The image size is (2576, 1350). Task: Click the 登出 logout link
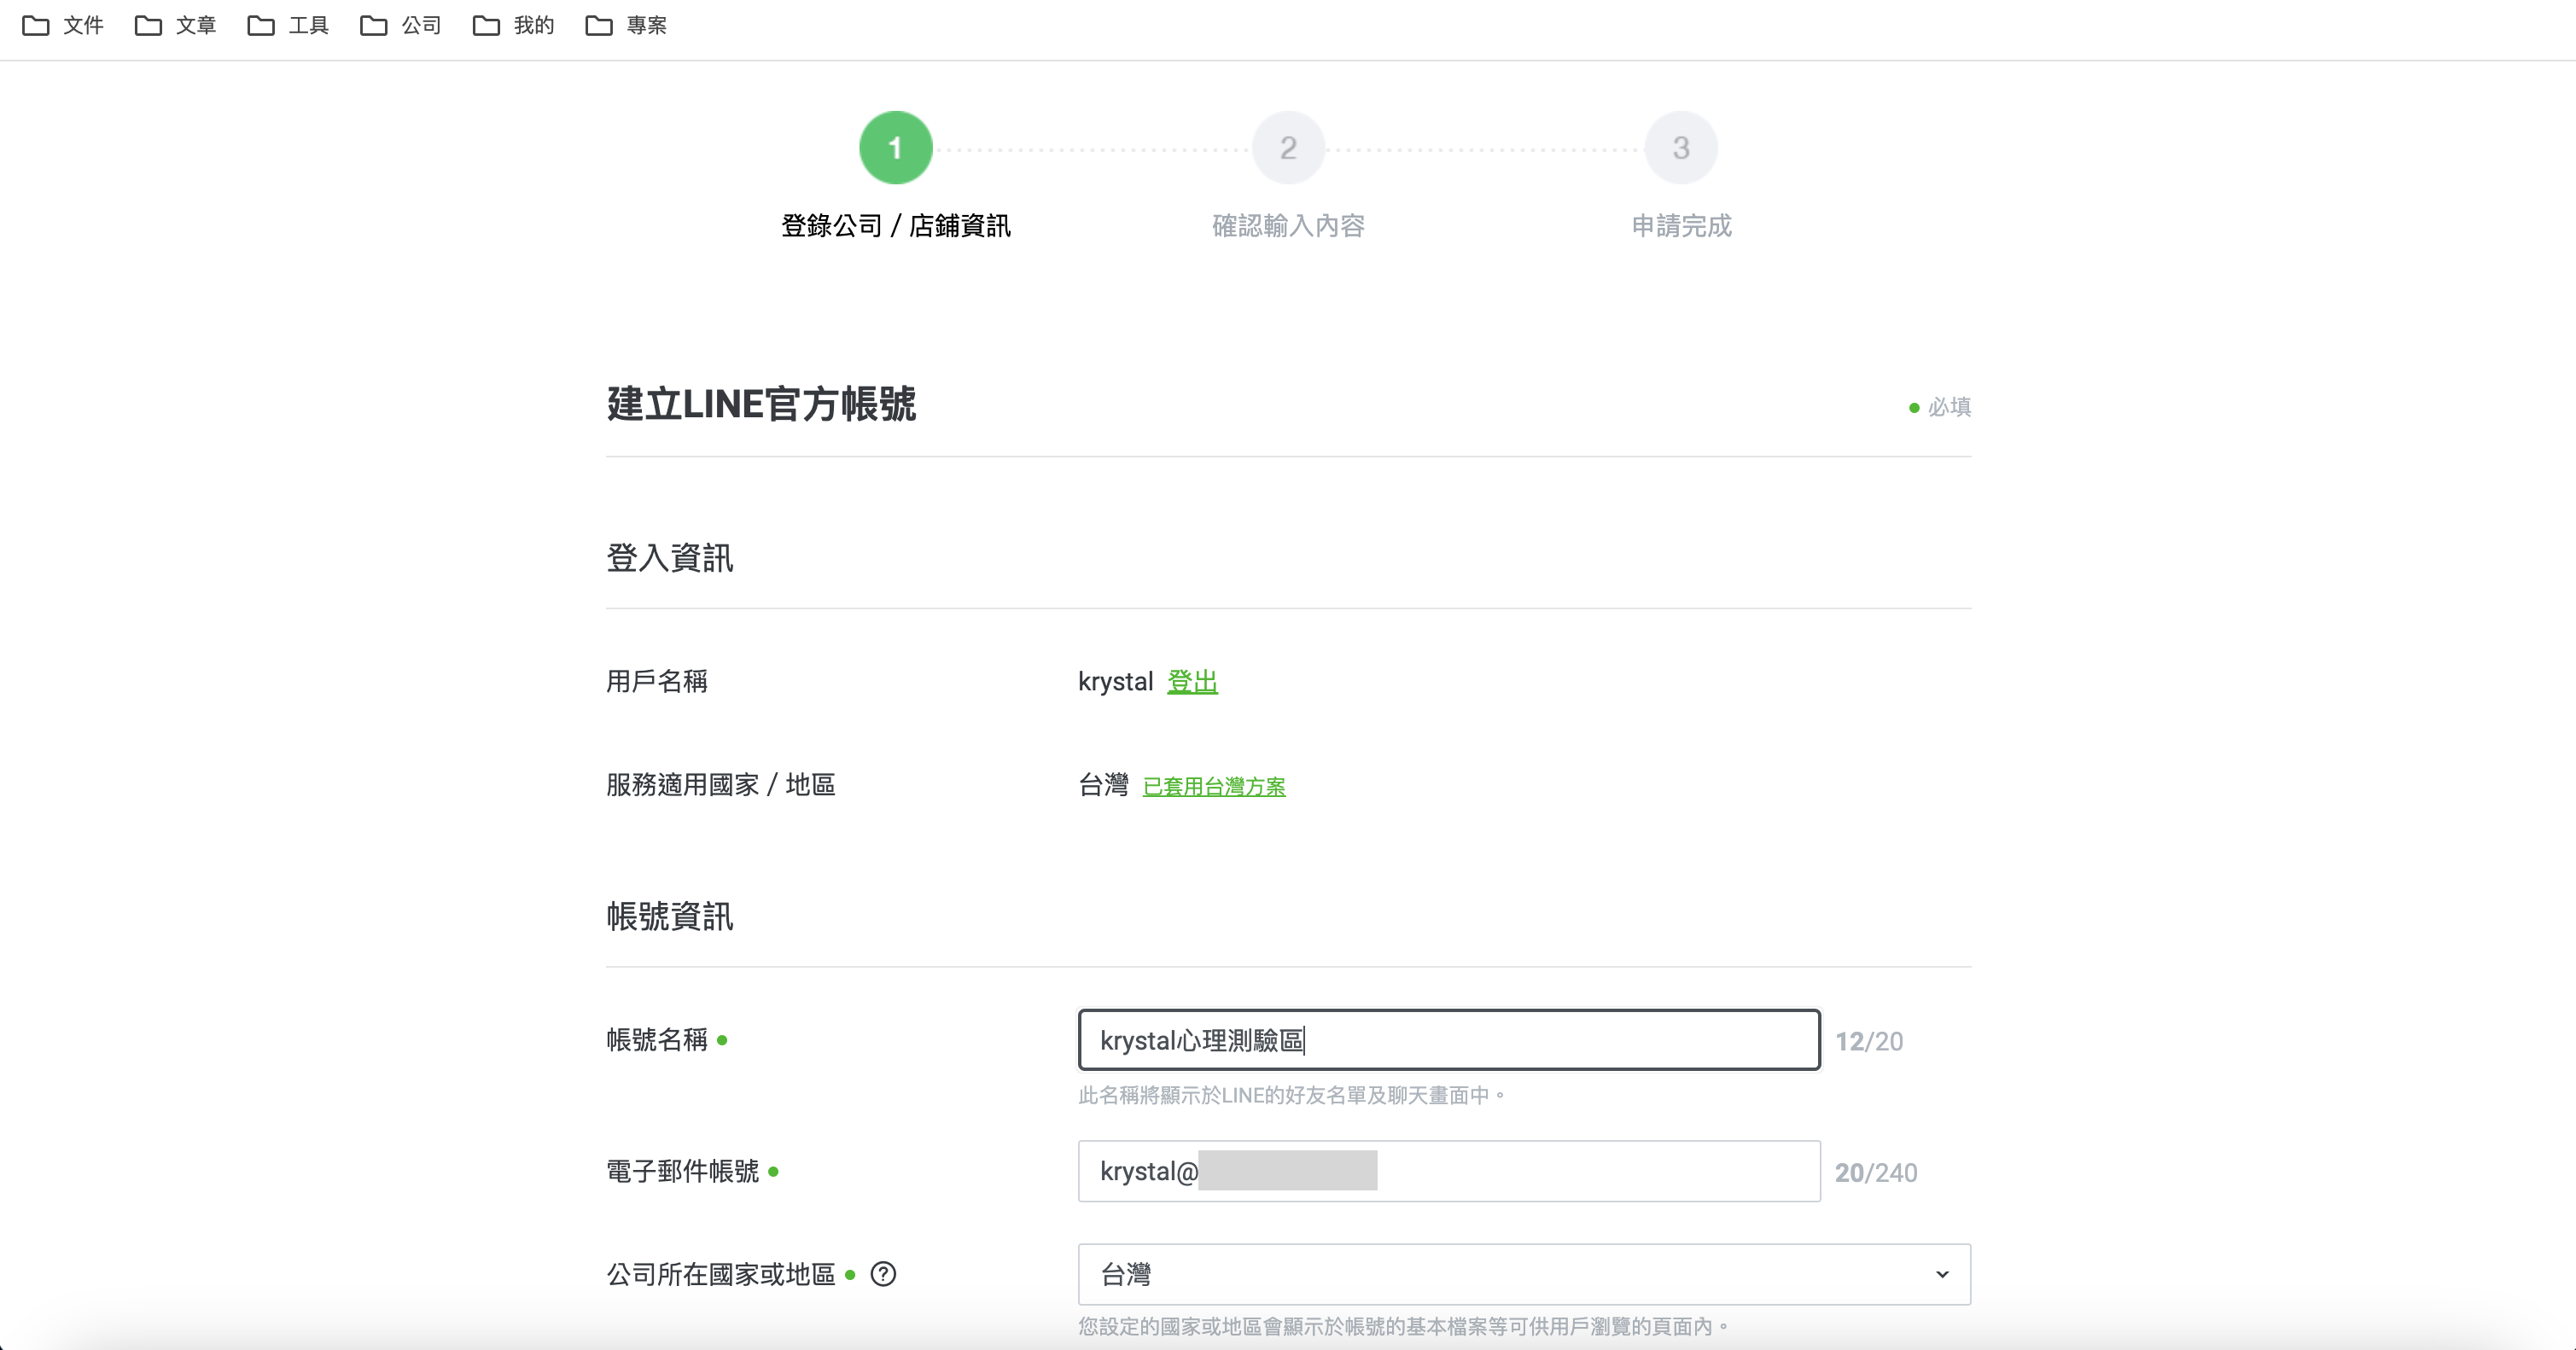[x=1192, y=682]
